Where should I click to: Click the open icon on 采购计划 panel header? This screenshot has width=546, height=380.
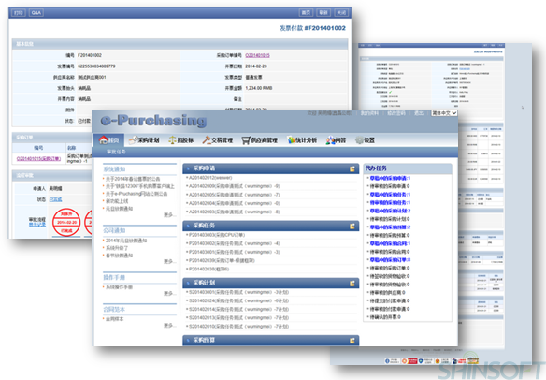[x=352, y=283]
